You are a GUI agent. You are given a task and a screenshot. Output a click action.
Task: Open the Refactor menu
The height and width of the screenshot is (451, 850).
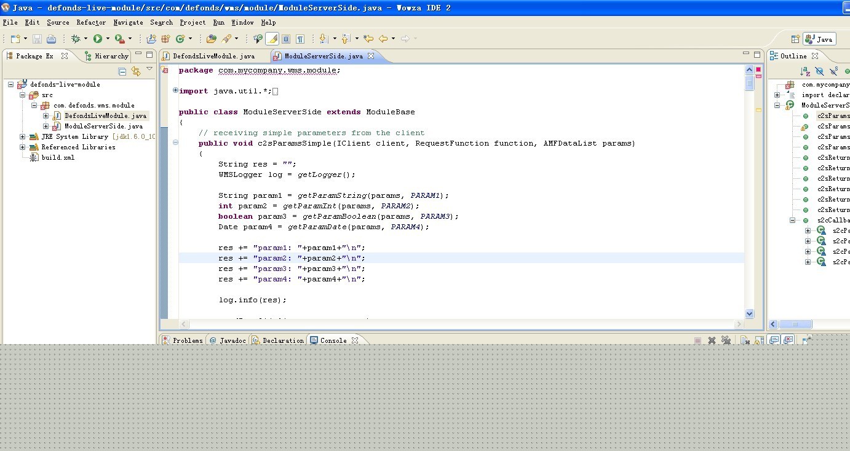[x=91, y=22]
